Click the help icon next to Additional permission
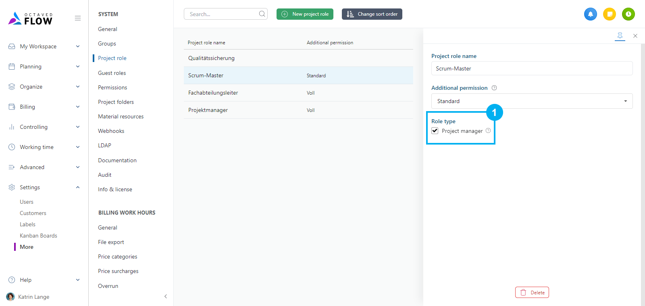The height and width of the screenshot is (306, 645). click(494, 88)
